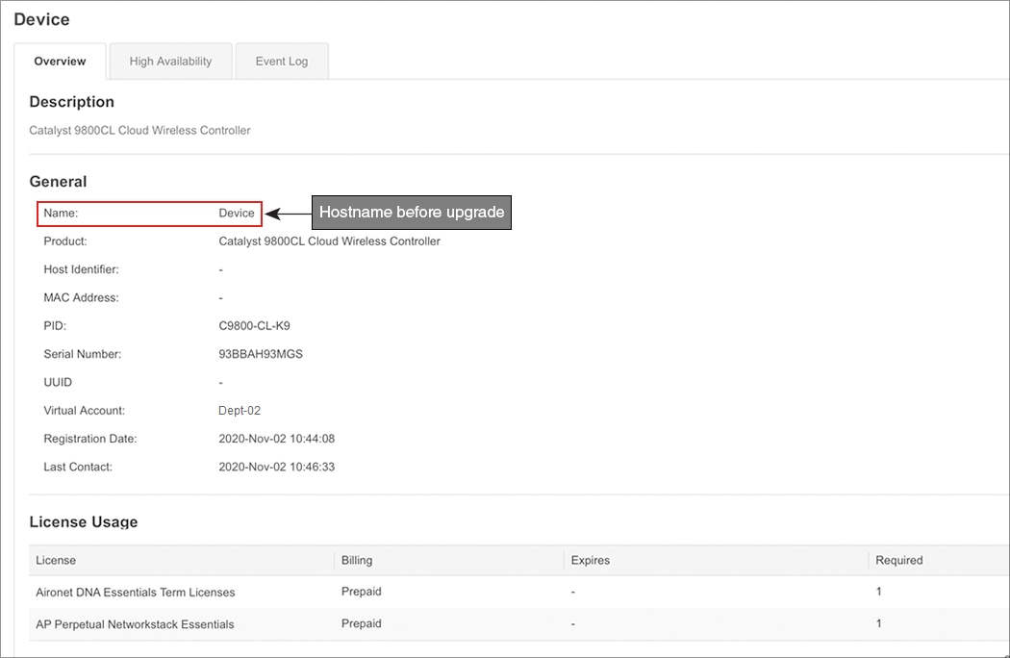Select the PID value C9800-CL-K9
This screenshot has width=1010, height=658.
[254, 326]
